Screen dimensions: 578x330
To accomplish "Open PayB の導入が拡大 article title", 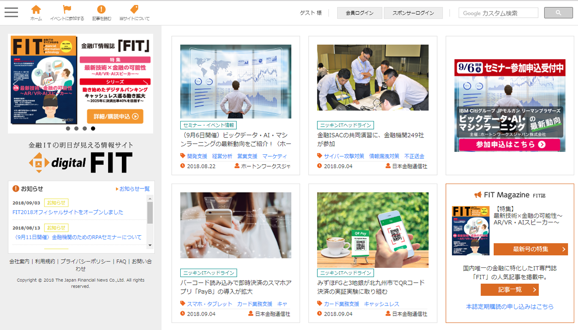I will [236, 287].
